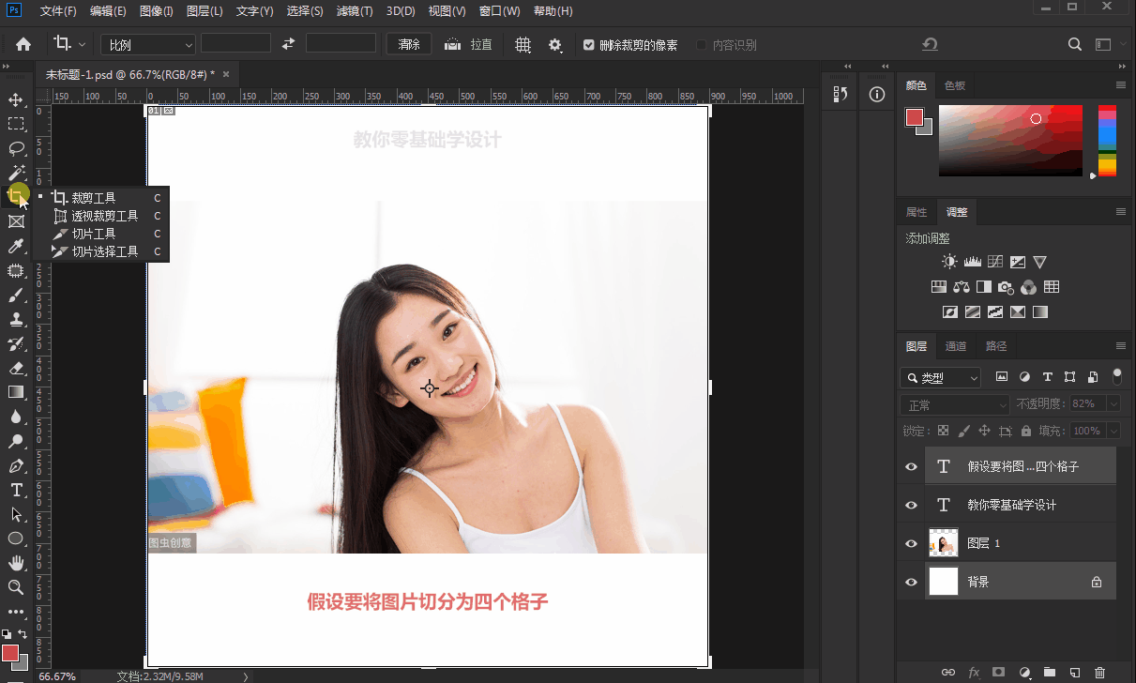Toggle lock all padlock in layers panel

click(1025, 431)
